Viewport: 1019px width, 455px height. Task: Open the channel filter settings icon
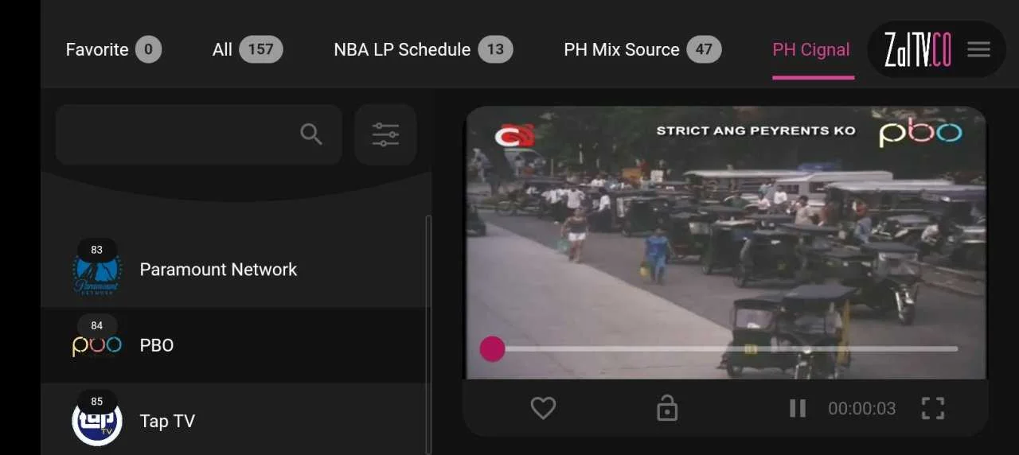point(385,134)
